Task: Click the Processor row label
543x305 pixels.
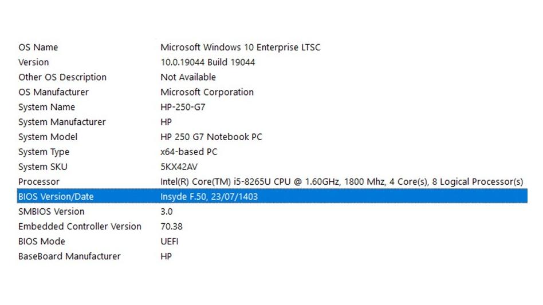Action: click(38, 181)
